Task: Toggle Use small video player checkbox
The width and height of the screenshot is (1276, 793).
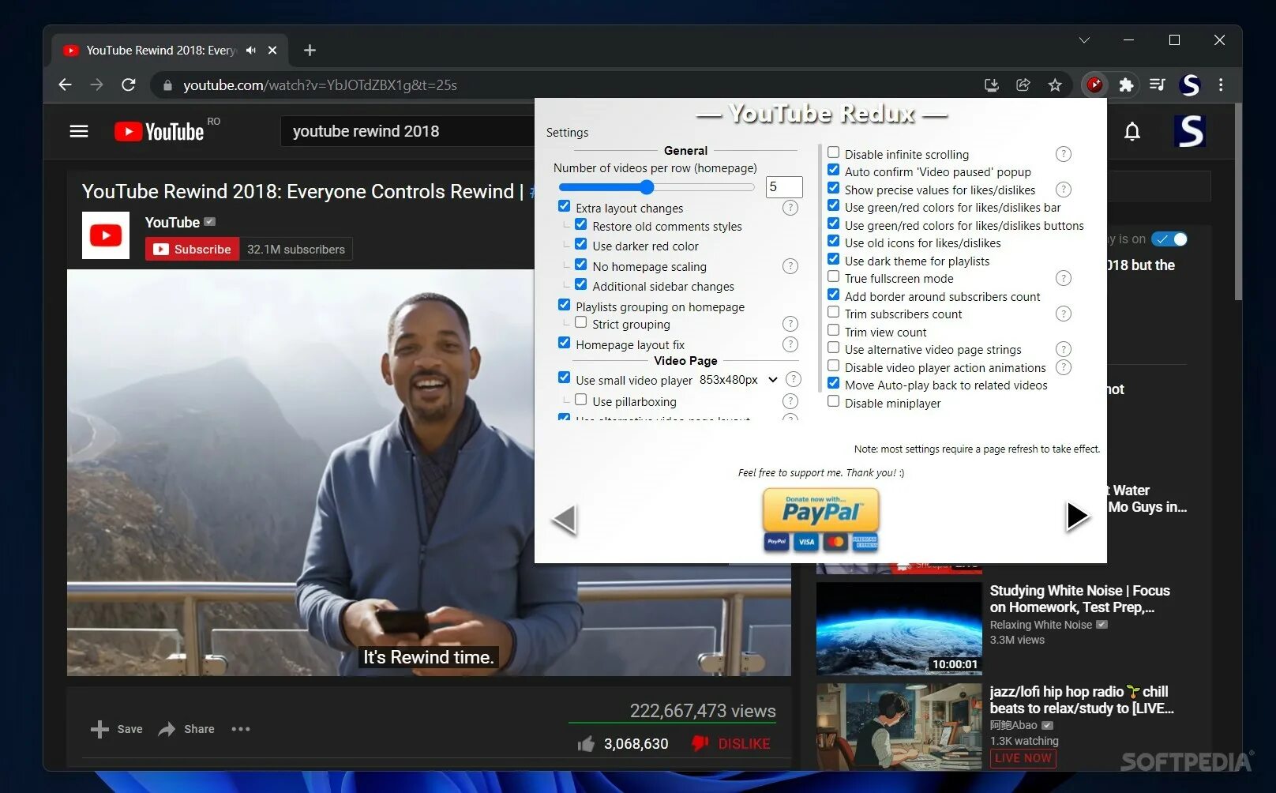Action: (564, 378)
